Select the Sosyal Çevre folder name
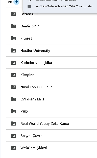This screenshot has height=158, width=97. tap(31, 136)
